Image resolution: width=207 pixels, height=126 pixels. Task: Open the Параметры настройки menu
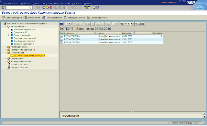click(x=60, y=4)
